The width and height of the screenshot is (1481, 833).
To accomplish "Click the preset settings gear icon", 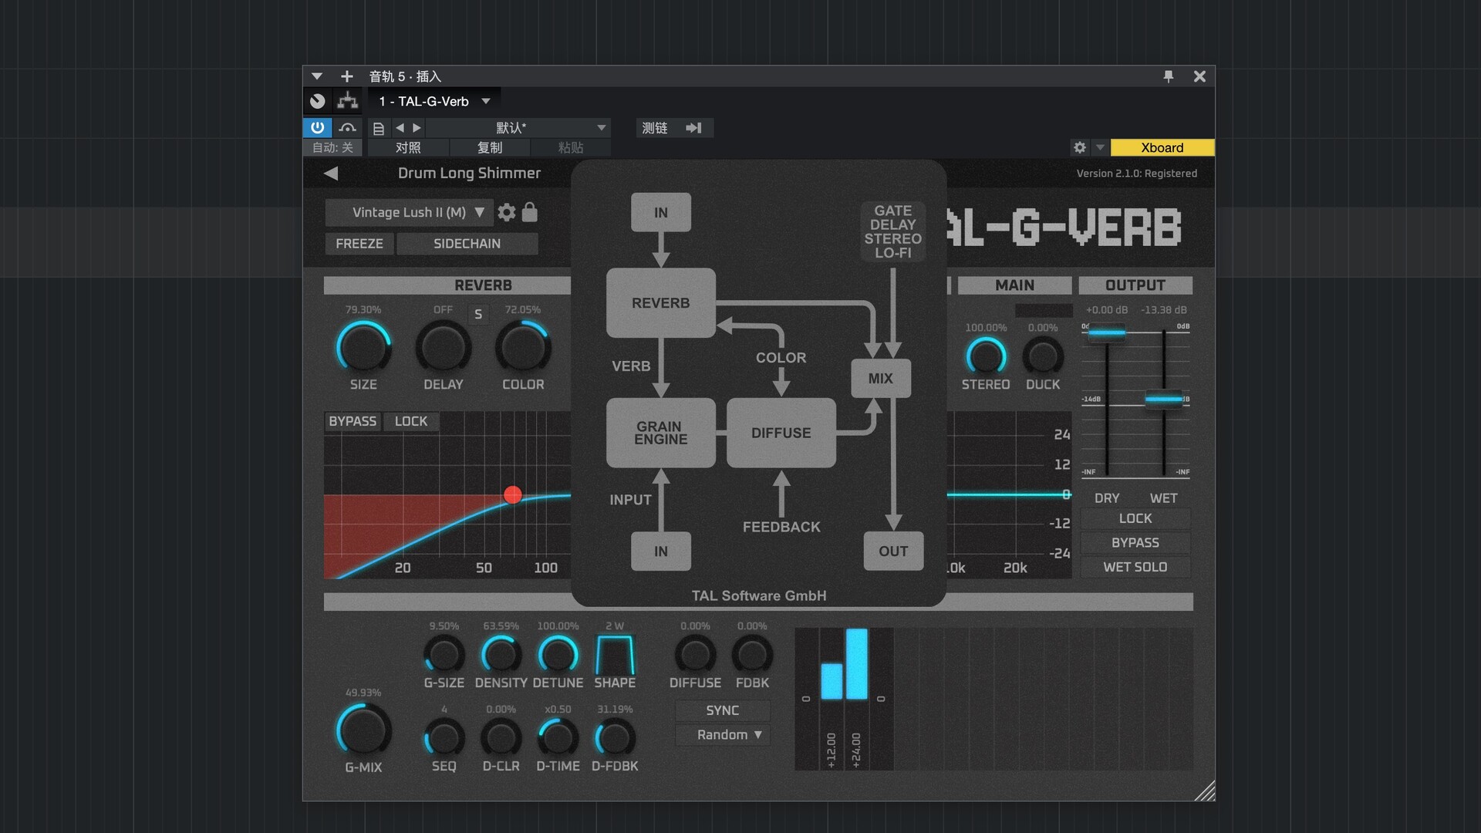I will (507, 212).
